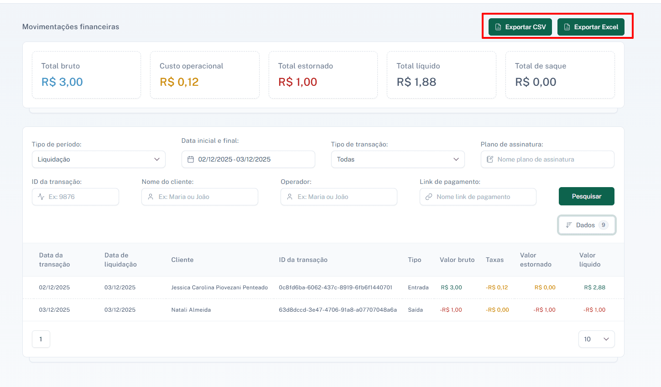The width and height of the screenshot is (661, 387).
Task: Click the notepad icon in Plano de assinatura field
Action: 489,159
